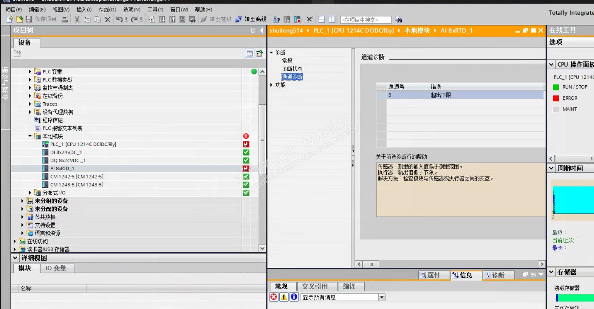The image size is (594, 309).
Task: Click the compile icon in the toolbar
Action: [152, 19]
